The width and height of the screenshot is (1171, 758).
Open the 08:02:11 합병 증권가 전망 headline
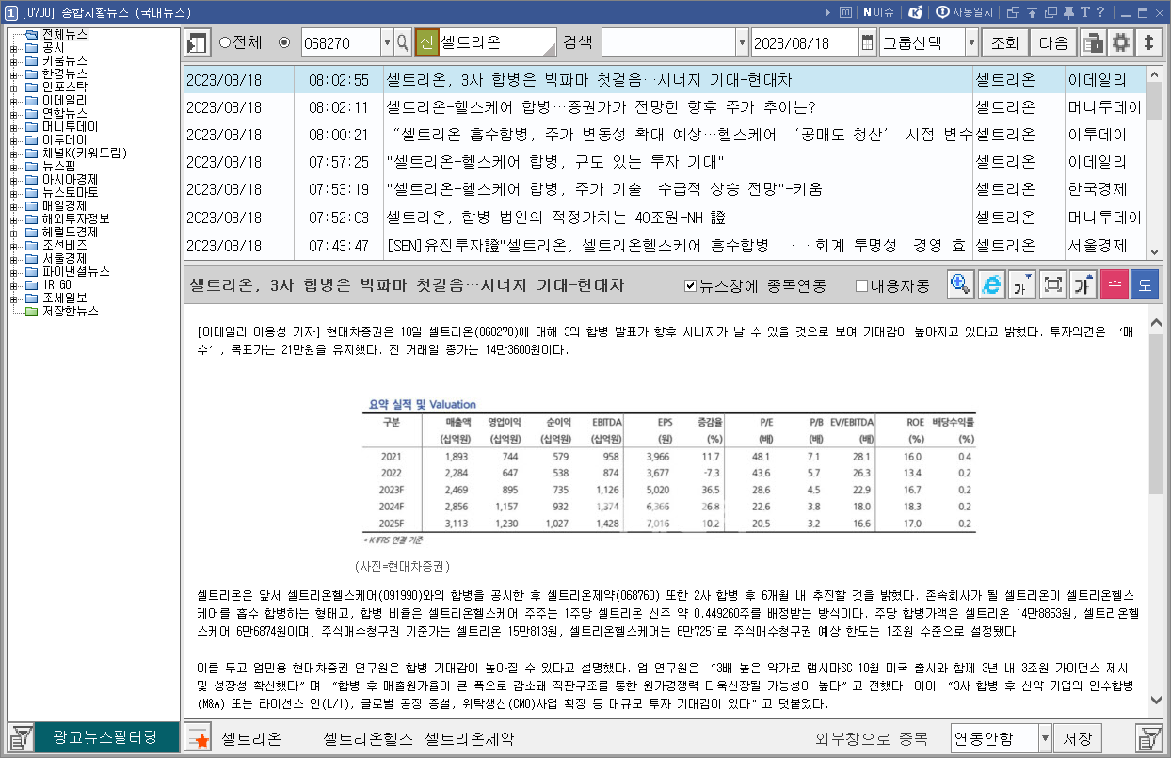tap(601, 107)
